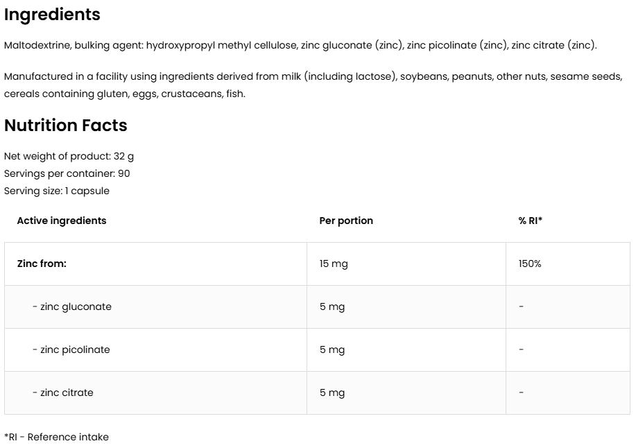The height and width of the screenshot is (448, 636).
Task: Click the Servings per container line
Action: [67, 173]
